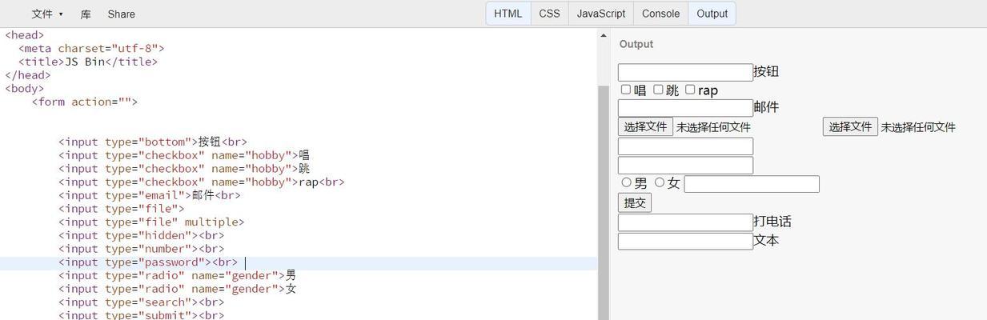Open the 库 menu
Screen dimensions: 987x320
[x=86, y=14]
